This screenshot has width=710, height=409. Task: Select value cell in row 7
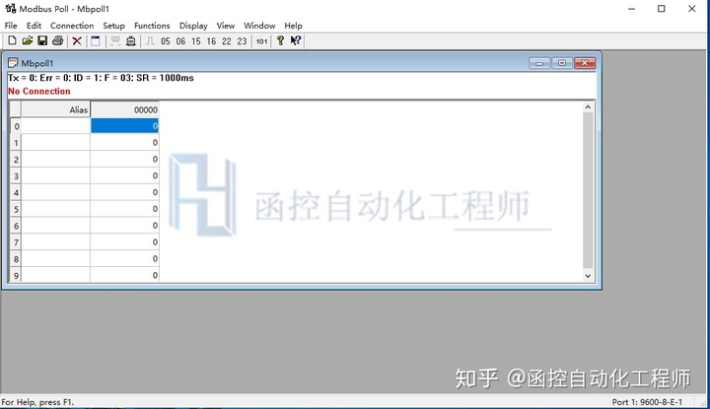click(124, 242)
